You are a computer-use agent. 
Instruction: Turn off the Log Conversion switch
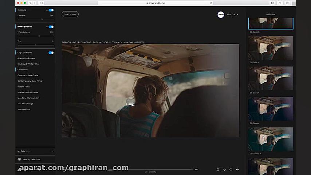[51, 52]
